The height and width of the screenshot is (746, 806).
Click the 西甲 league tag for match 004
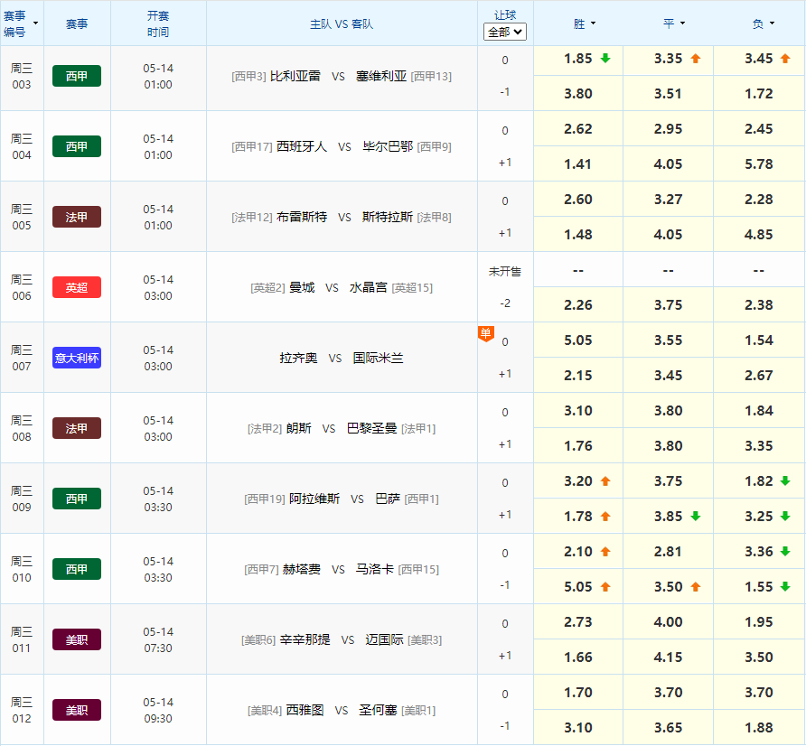pyautogui.click(x=77, y=146)
